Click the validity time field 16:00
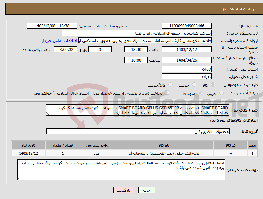 (x=136, y=60)
